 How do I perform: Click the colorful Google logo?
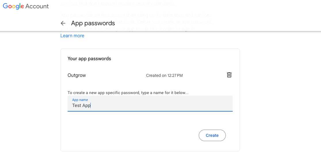coord(13,6)
